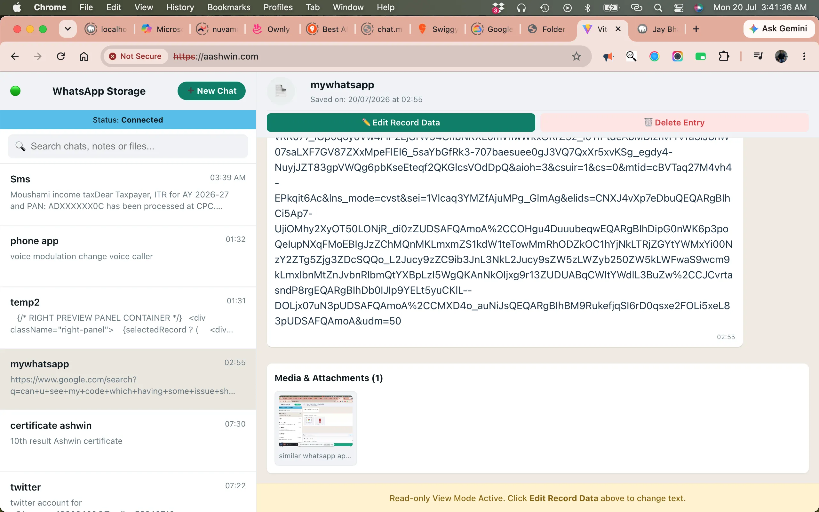
Task: Click the headphones menu bar icon
Action: click(521, 7)
